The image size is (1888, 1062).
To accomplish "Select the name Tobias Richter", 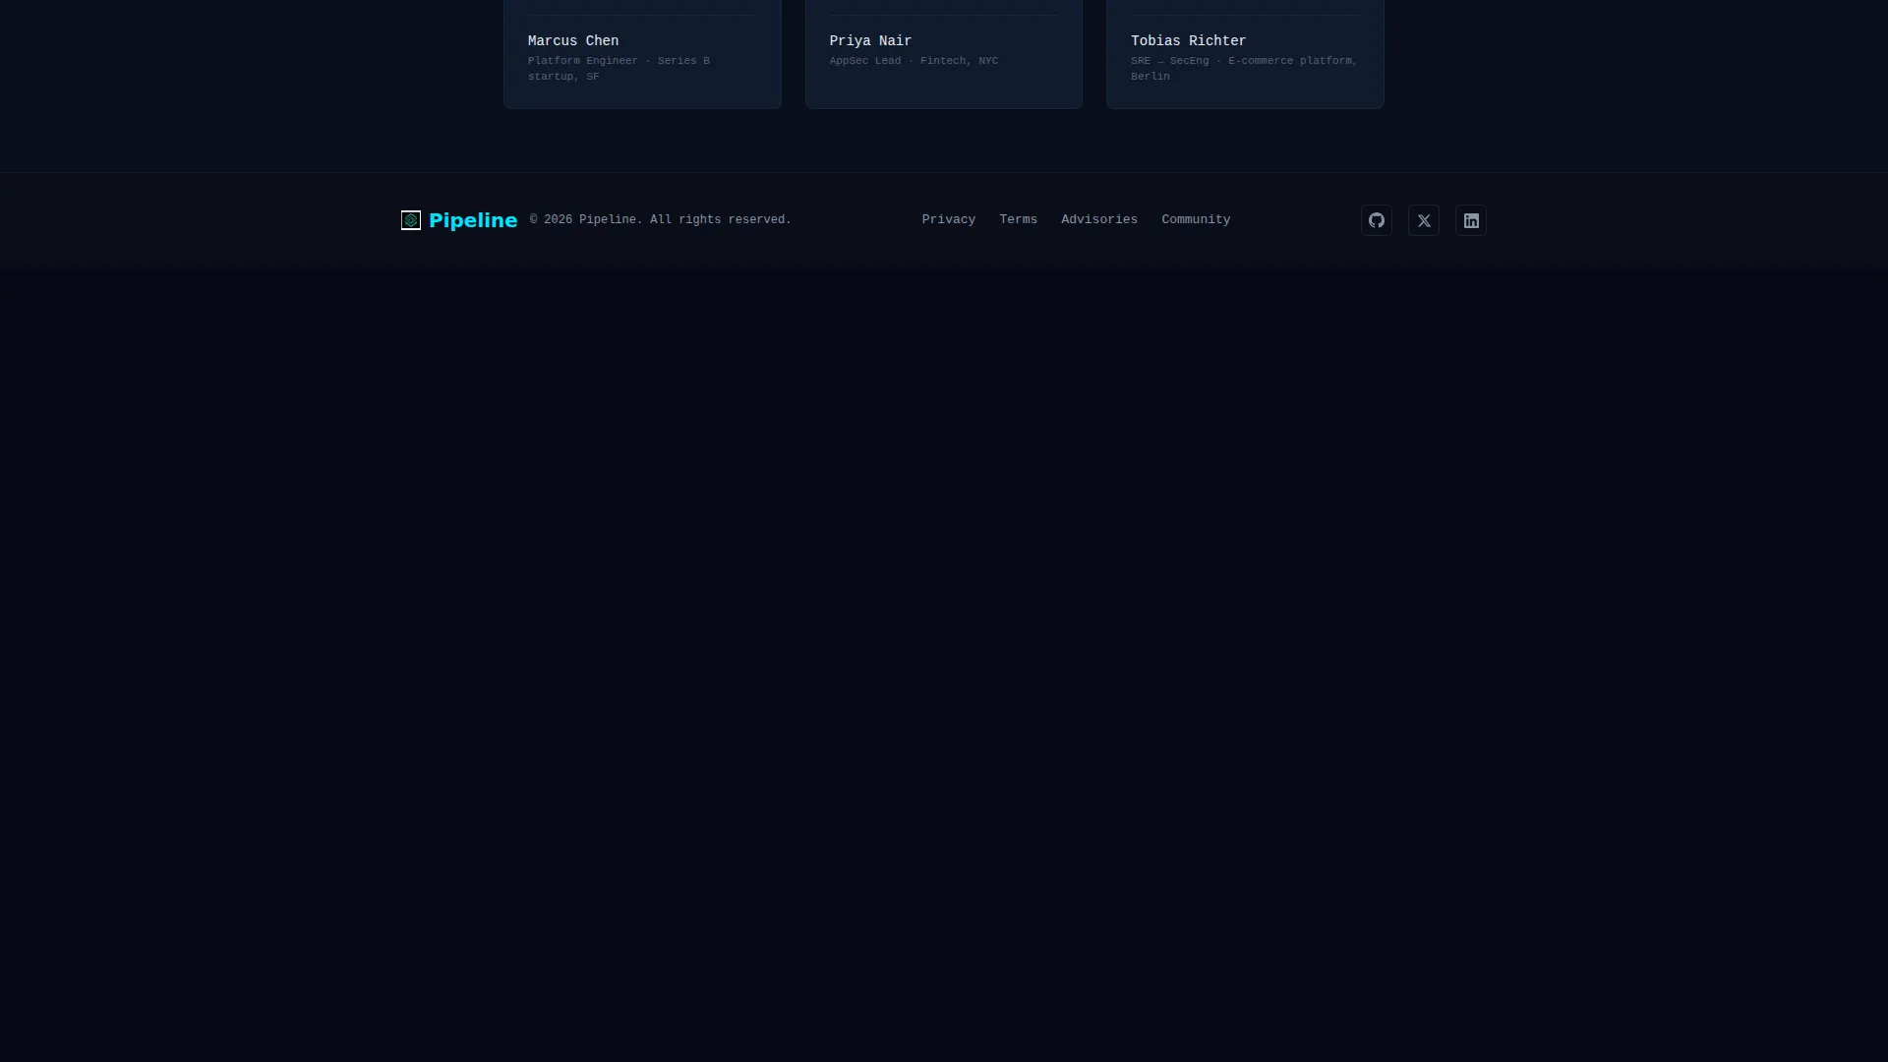I will [x=1188, y=41].
